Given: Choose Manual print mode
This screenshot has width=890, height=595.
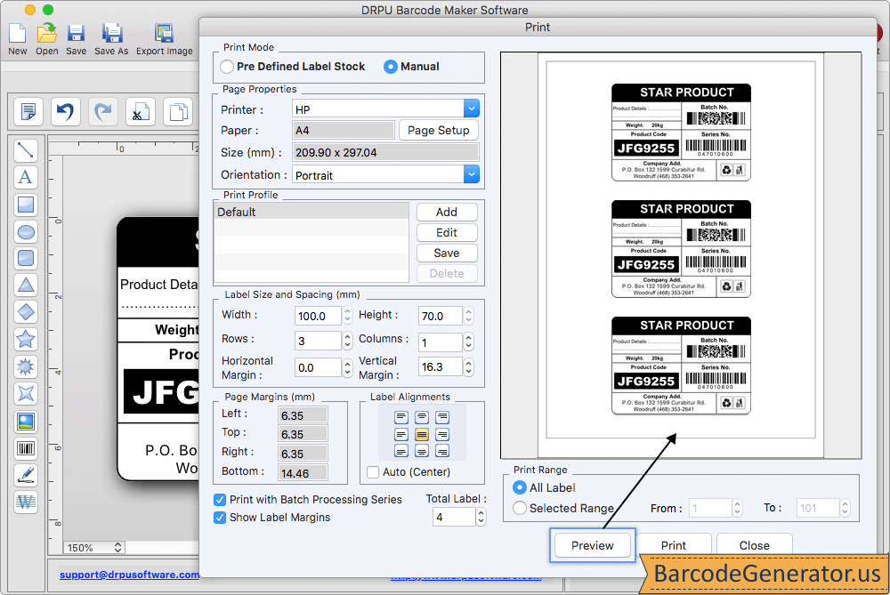Looking at the screenshot, I should 390,67.
